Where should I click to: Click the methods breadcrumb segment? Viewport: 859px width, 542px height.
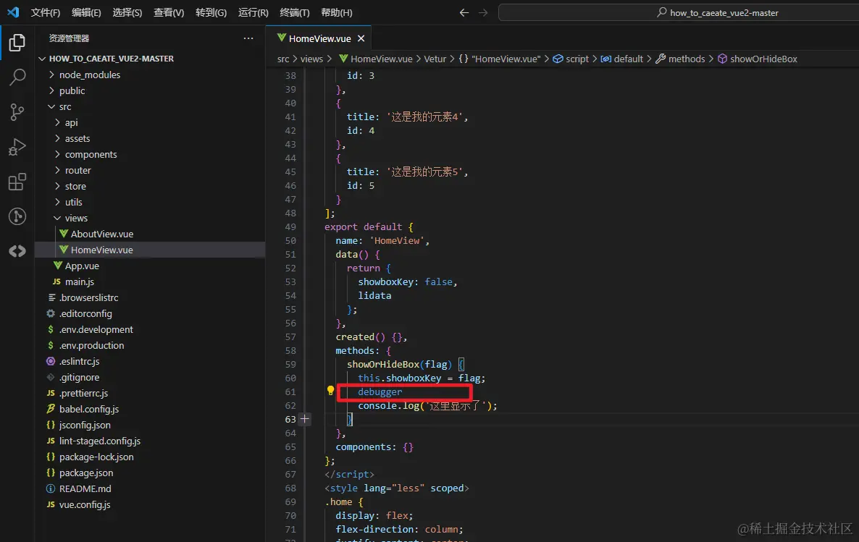[x=680, y=59]
